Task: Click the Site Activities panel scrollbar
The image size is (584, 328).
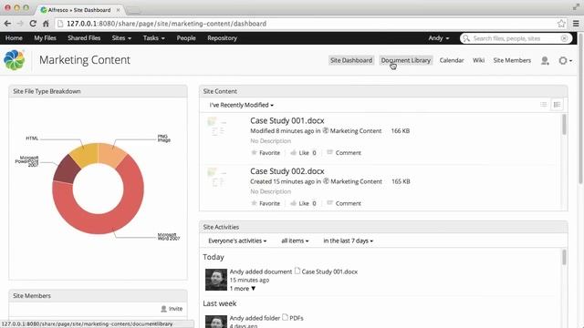Action: coord(564,257)
